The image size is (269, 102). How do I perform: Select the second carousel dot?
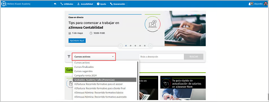pos(131,46)
